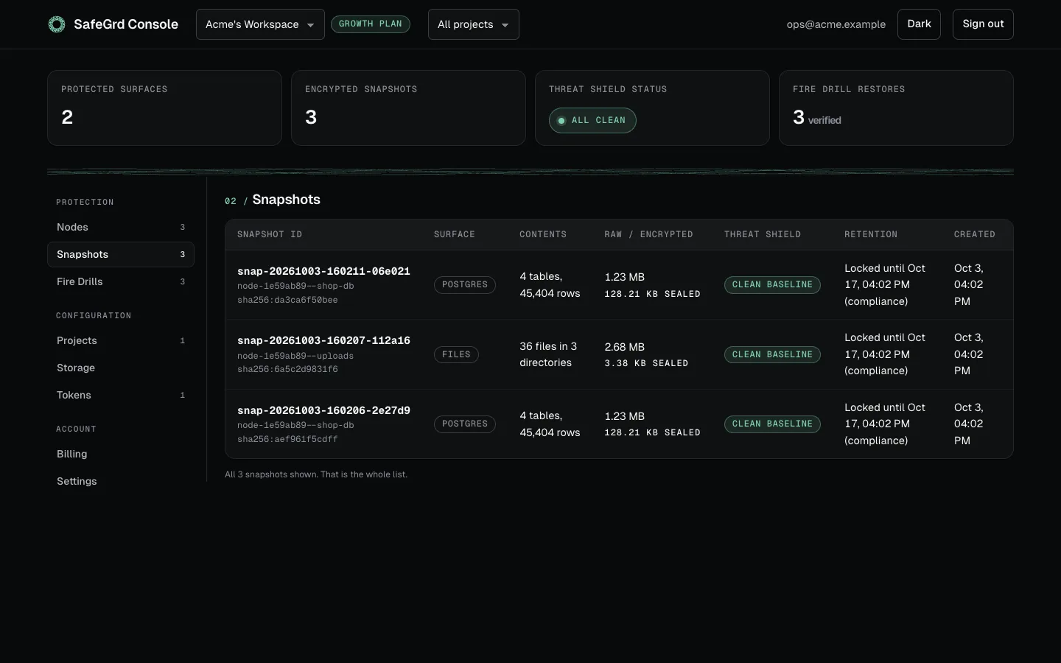Click POSTGRES tag in the 2e27d9 row
Image resolution: width=1061 pixels, height=663 pixels.
(465, 424)
